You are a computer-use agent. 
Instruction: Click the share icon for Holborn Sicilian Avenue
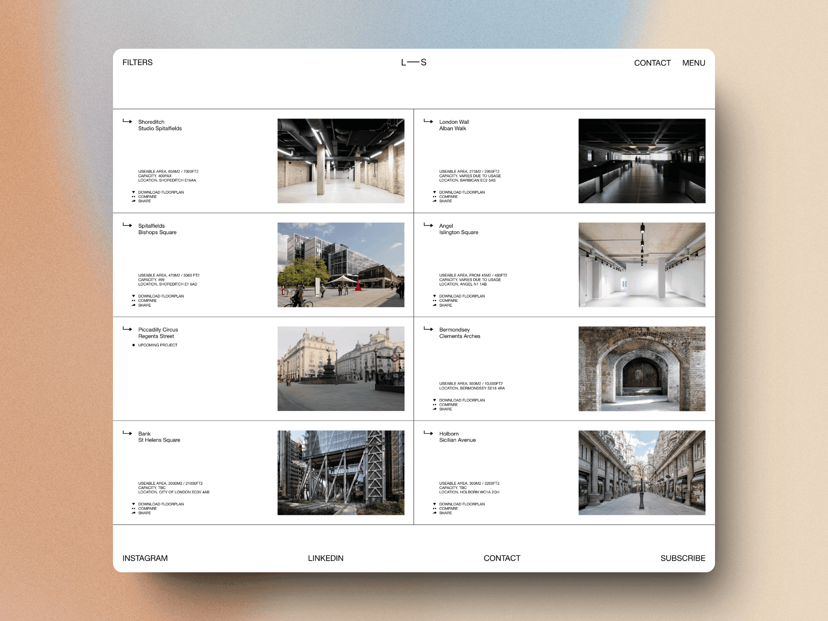(435, 513)
